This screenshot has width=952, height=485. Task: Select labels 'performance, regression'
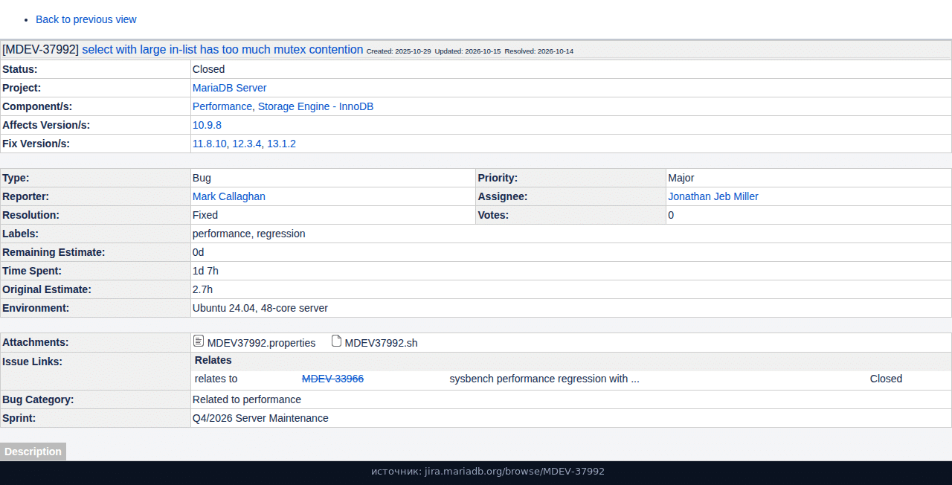click(x=248, y=234)
